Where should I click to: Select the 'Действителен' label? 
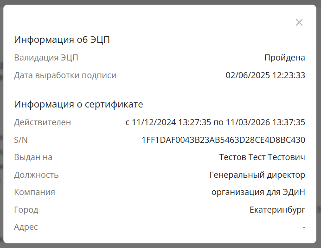[x=43, y=122]
